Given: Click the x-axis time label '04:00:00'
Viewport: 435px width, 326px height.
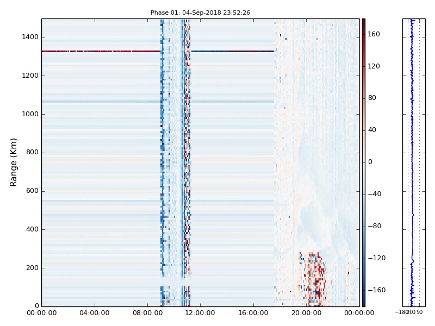Looking at the screenshot, I should 94,313.
